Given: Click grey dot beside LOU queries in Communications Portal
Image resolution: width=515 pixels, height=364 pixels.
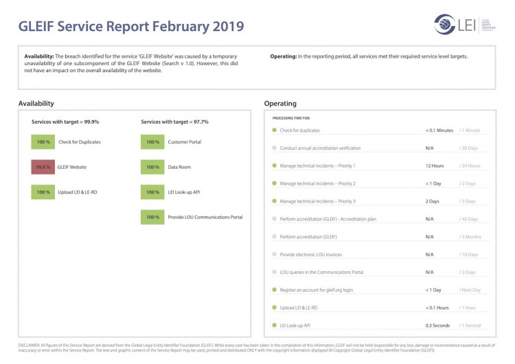Looking at the screenshot, I should pyautogui.click(x=274, y=272).
